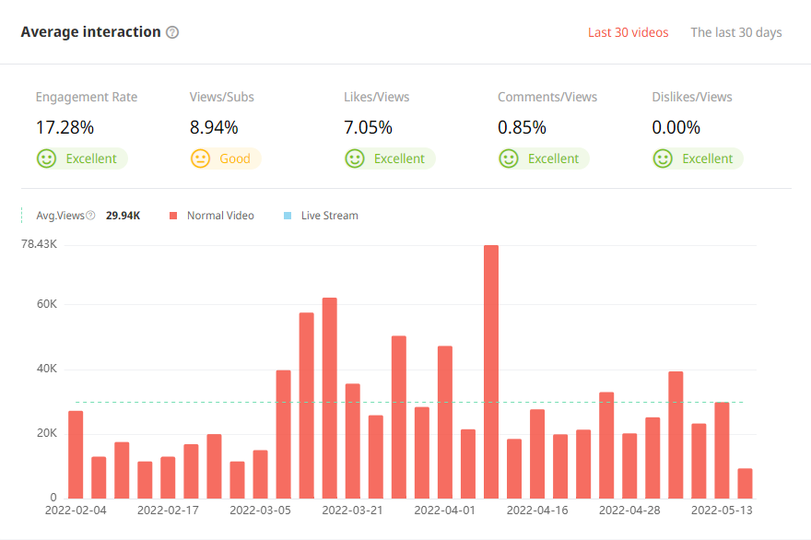Switch to The last 30 days tab
The height and width of the screenshot is (540, 811).
(735, 32)
